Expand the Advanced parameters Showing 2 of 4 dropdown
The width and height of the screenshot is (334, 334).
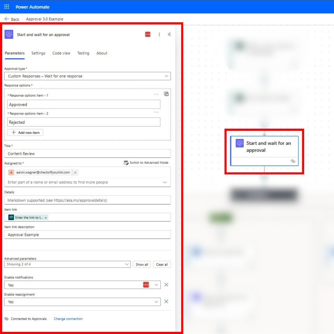point(67,264)
